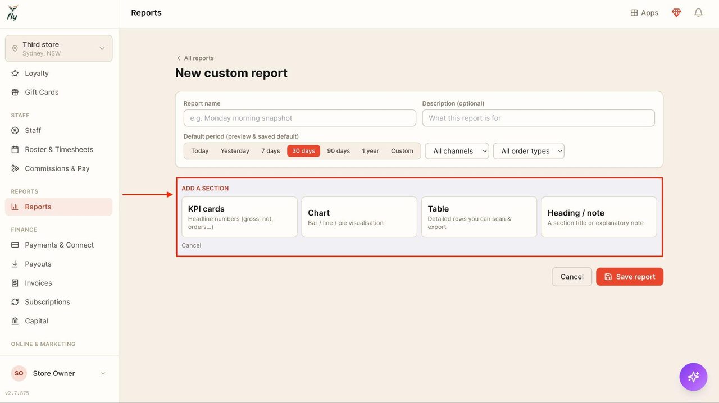719x403 pixels.
Task: Click the save disk icon on Save report
Action: click(x=608, y=277)
